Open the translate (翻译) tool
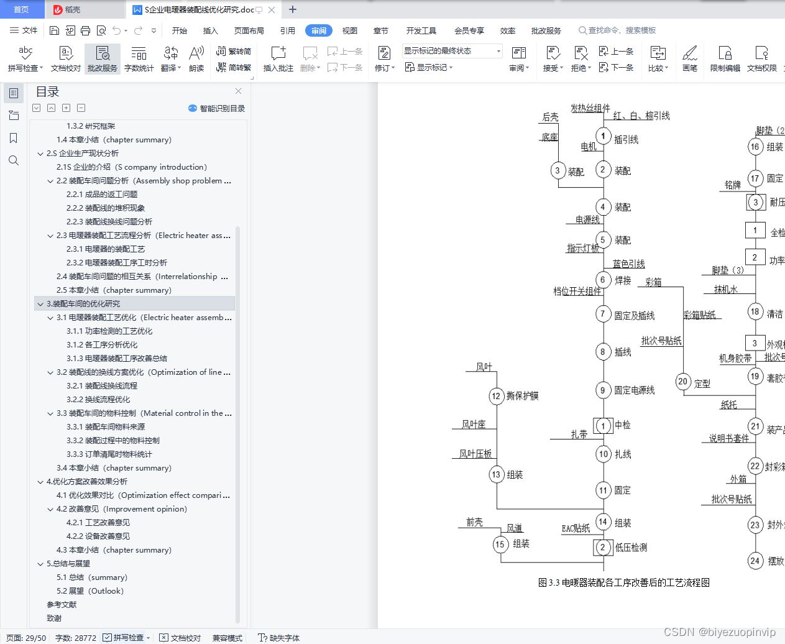Screen dimensions: 785x644 (171, 59)
